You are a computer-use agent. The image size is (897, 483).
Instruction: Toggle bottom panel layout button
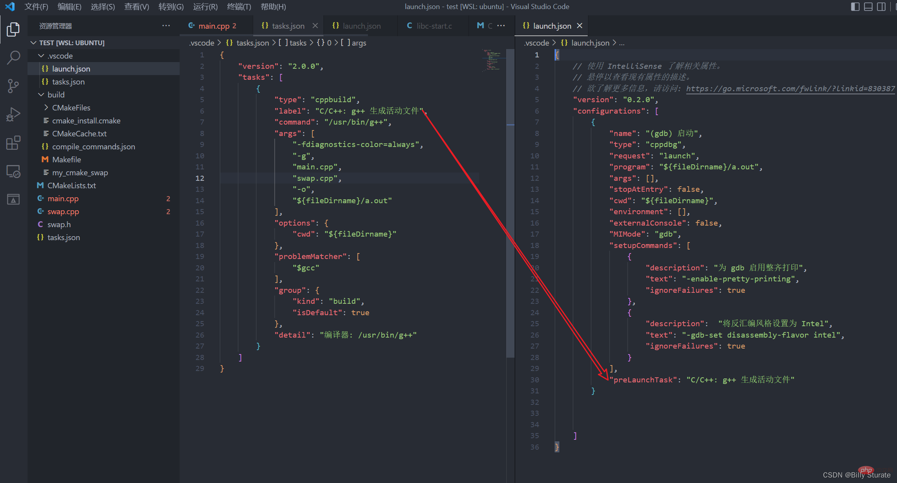point(868,7)
